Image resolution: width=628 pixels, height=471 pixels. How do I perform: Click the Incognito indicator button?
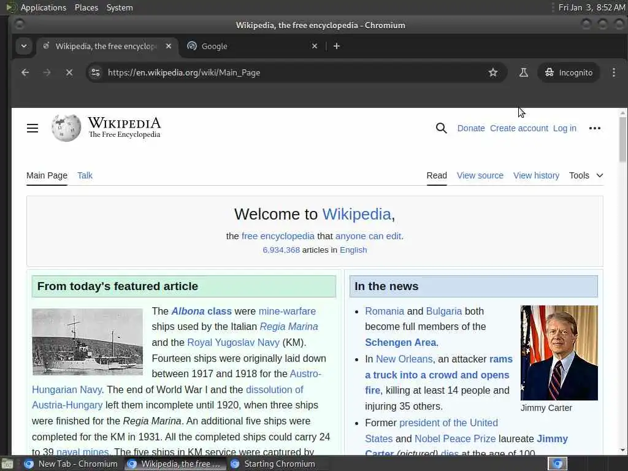click(x=569, y=72)
